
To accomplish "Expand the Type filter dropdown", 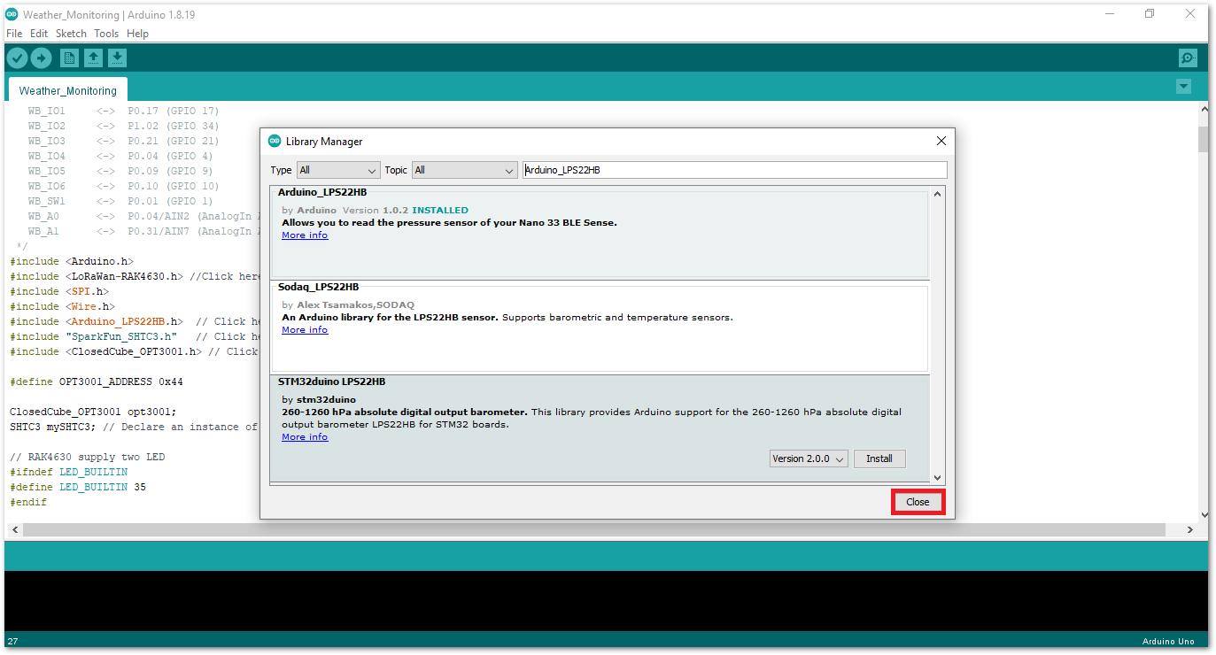I will [x=337, y=170].
